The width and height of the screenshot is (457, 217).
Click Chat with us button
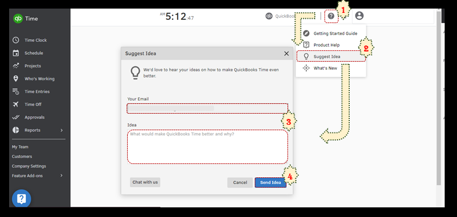tap(145, 182)
